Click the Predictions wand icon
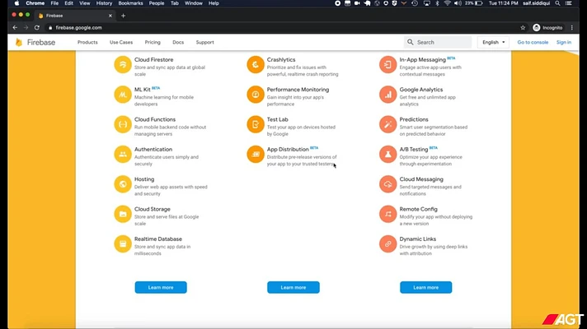 387,124
